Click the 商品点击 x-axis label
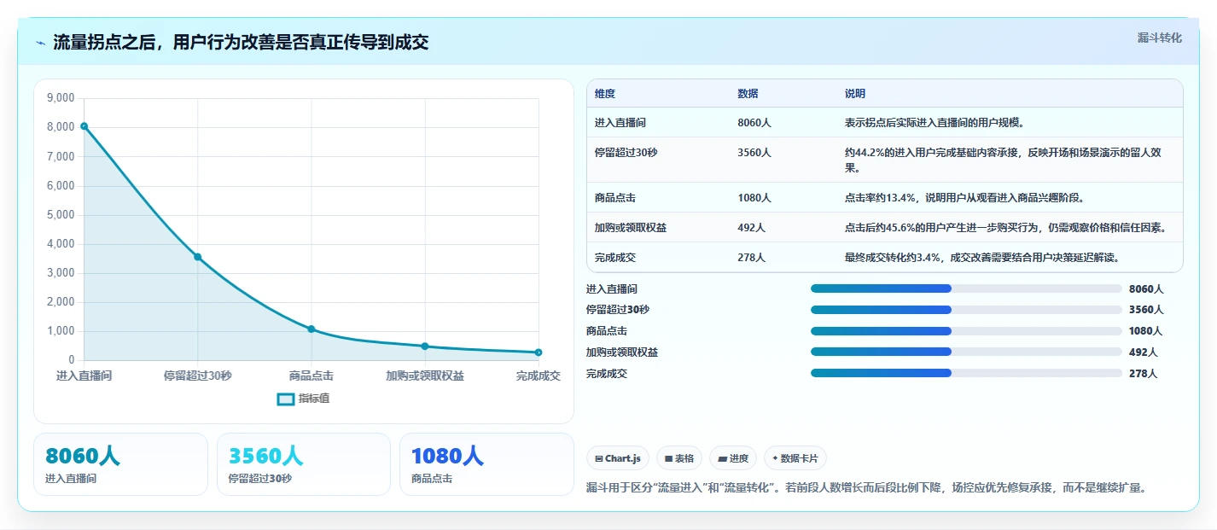This screenshot has height=530, width=1217. (x=312, y=376)
